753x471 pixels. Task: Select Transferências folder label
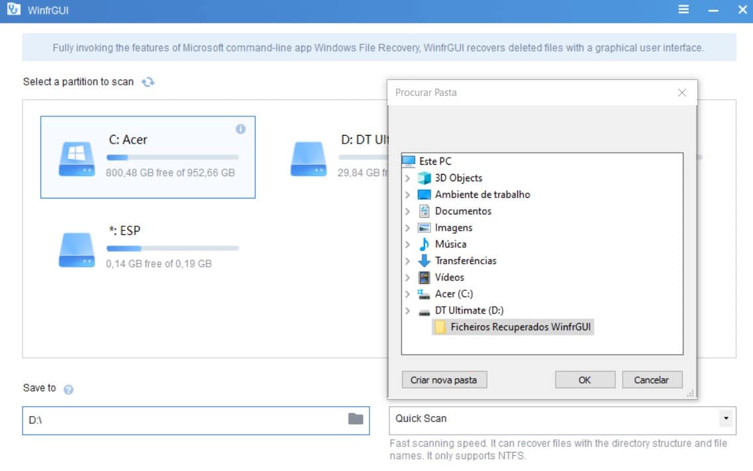466,261
